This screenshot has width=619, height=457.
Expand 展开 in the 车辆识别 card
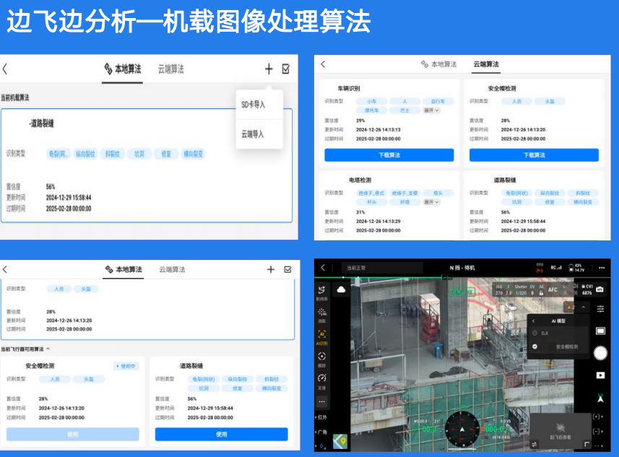click(x=431, y=110)
